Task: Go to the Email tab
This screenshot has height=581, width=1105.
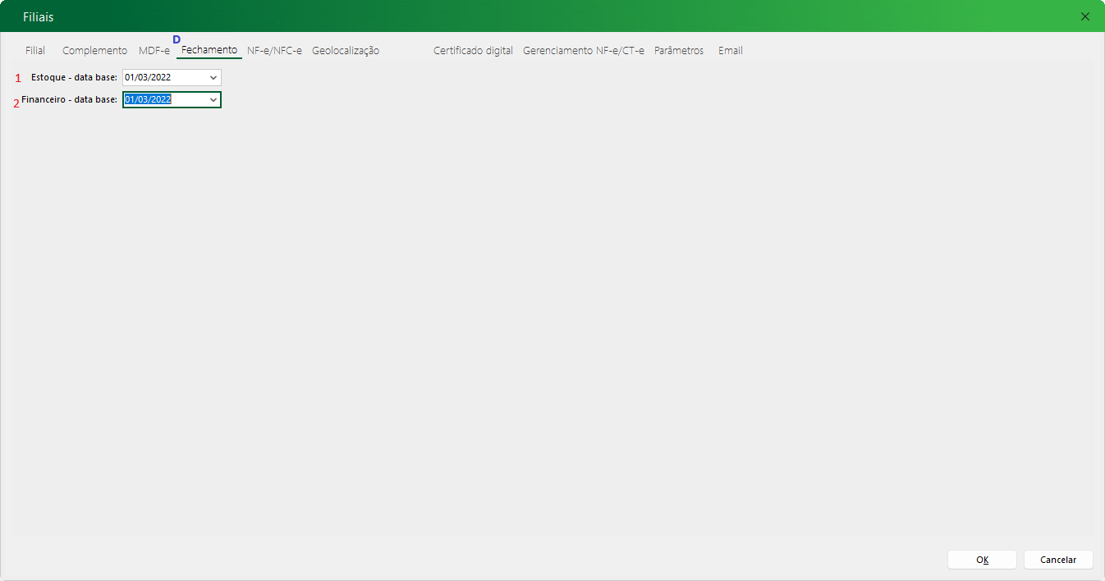Action: pyautogui.click(x=730, y=51)
